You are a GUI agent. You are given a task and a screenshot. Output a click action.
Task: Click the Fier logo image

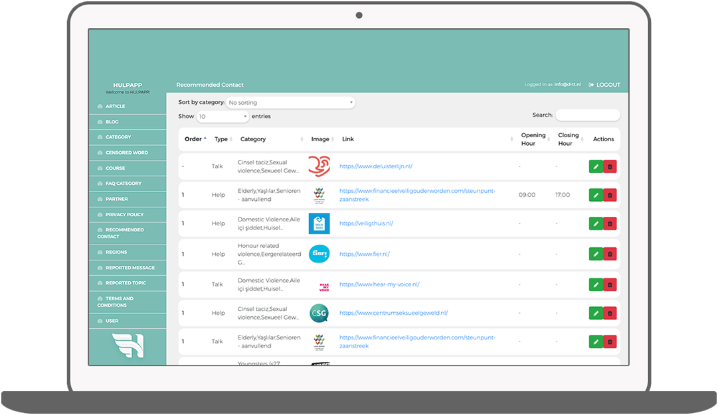(319, 254)
